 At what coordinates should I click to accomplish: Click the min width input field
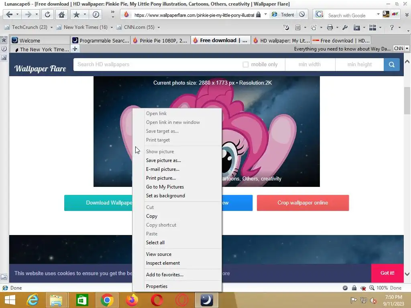(310, 65)
